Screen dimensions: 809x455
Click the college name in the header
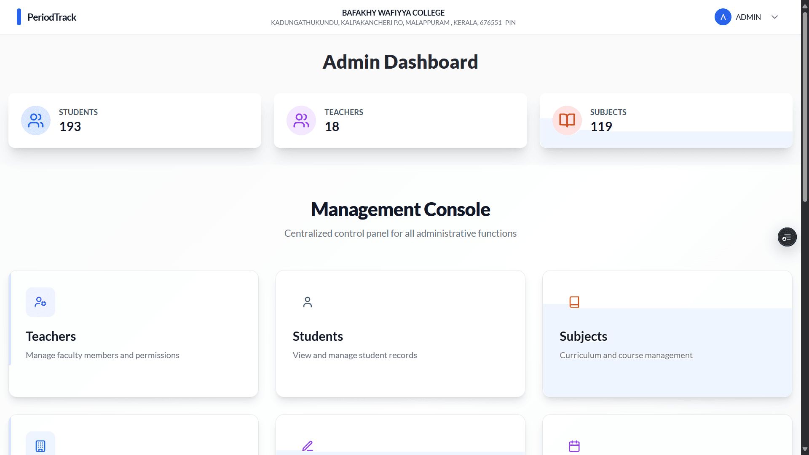[x=393, y=13]
